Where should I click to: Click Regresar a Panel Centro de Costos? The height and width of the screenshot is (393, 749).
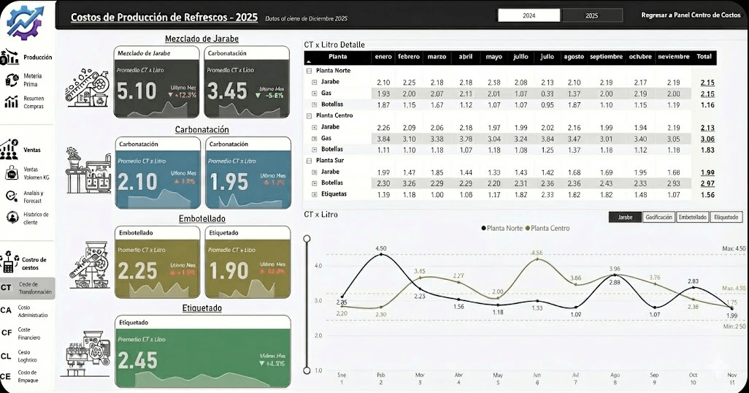coord(691,15)
